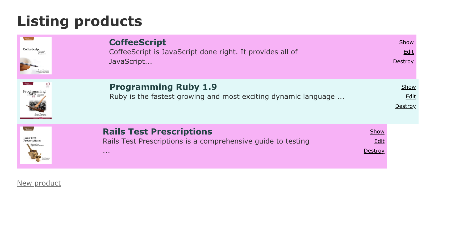
Task: Show the CoffeeScript product
Action: click(406, 43)
